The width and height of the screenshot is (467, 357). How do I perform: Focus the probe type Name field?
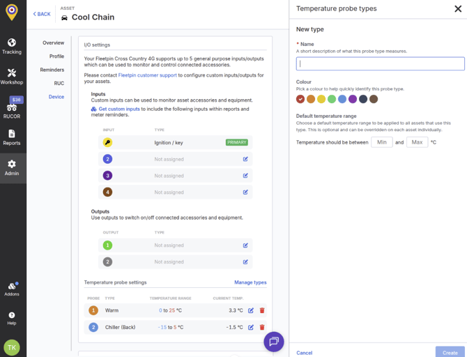point(380,63)
